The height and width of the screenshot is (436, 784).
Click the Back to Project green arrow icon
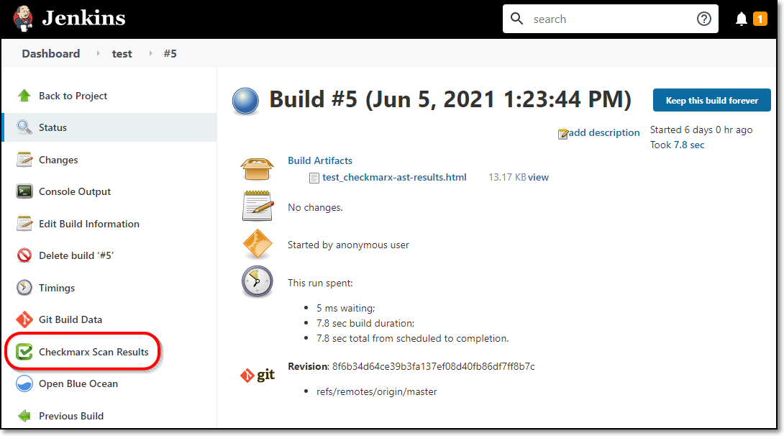tap(24, 96)
